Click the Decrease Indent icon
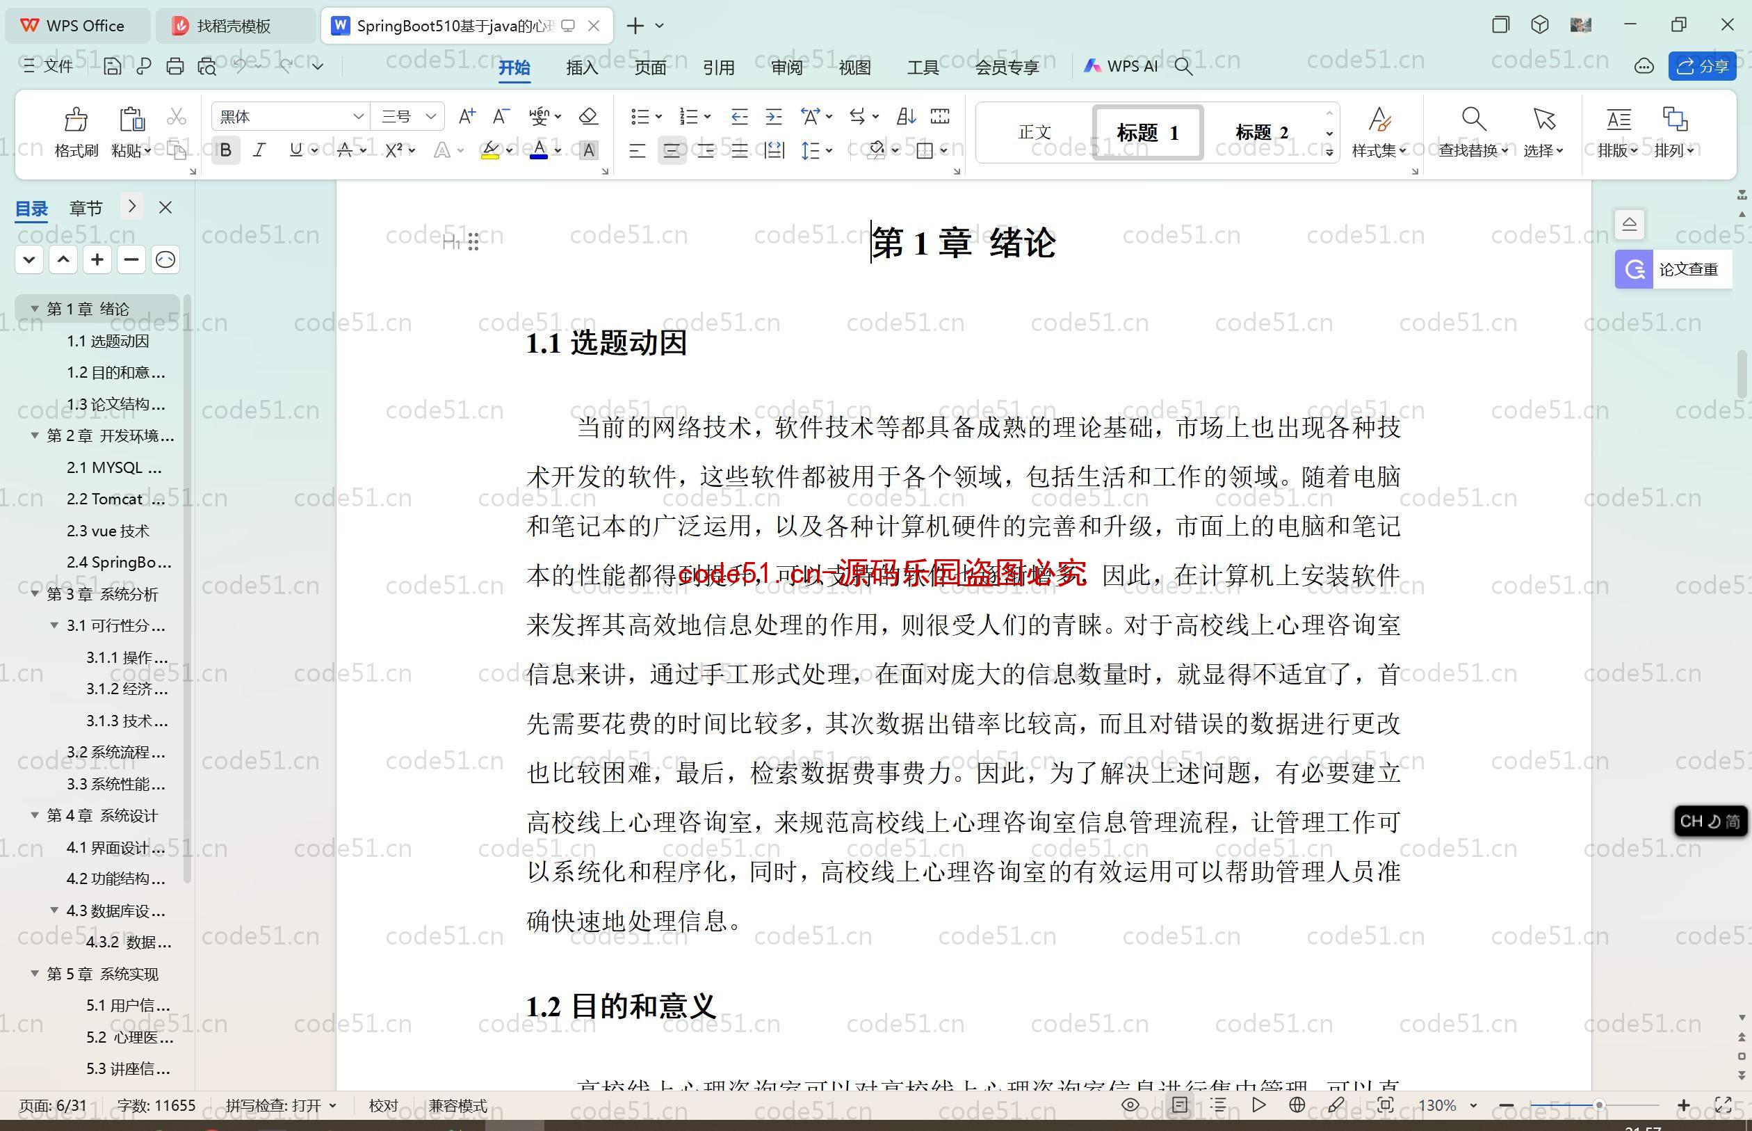1752x1131 pixels. 739,116
